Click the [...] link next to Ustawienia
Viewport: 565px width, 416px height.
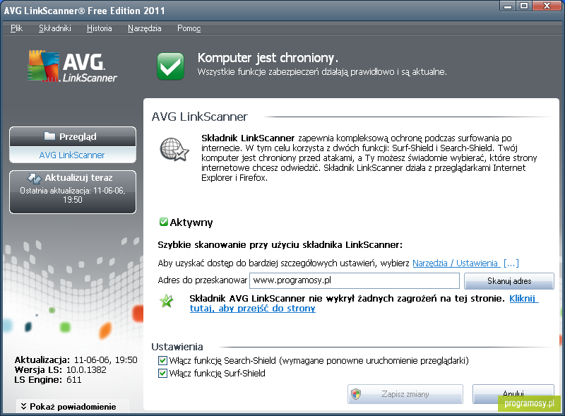511,263
